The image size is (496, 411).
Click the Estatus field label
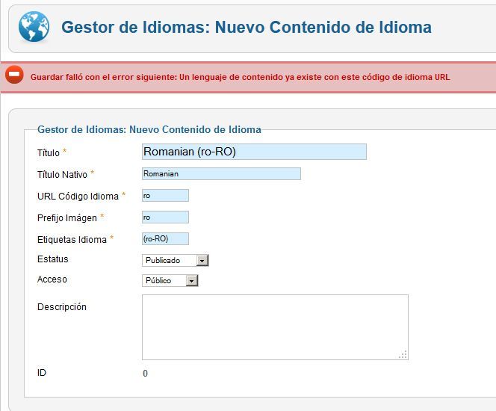point(52,259)
